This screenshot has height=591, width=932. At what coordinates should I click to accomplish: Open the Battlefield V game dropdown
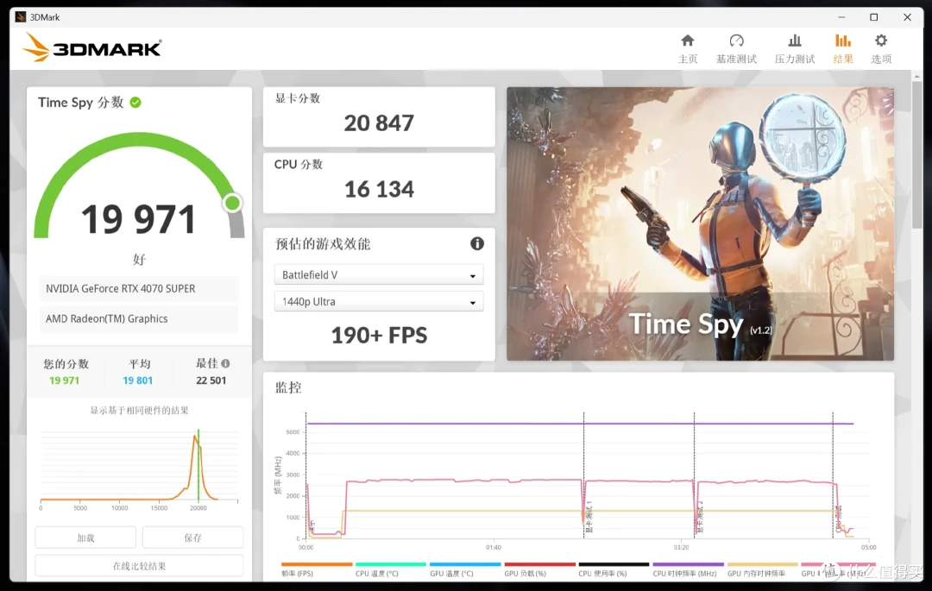click(379, 275)
